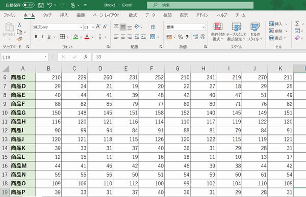Click the Format Painter brush icon

pyautogui.click(x=19, y=39)
